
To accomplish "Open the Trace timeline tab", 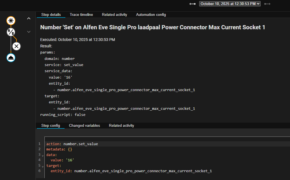I will coord(81,15).
